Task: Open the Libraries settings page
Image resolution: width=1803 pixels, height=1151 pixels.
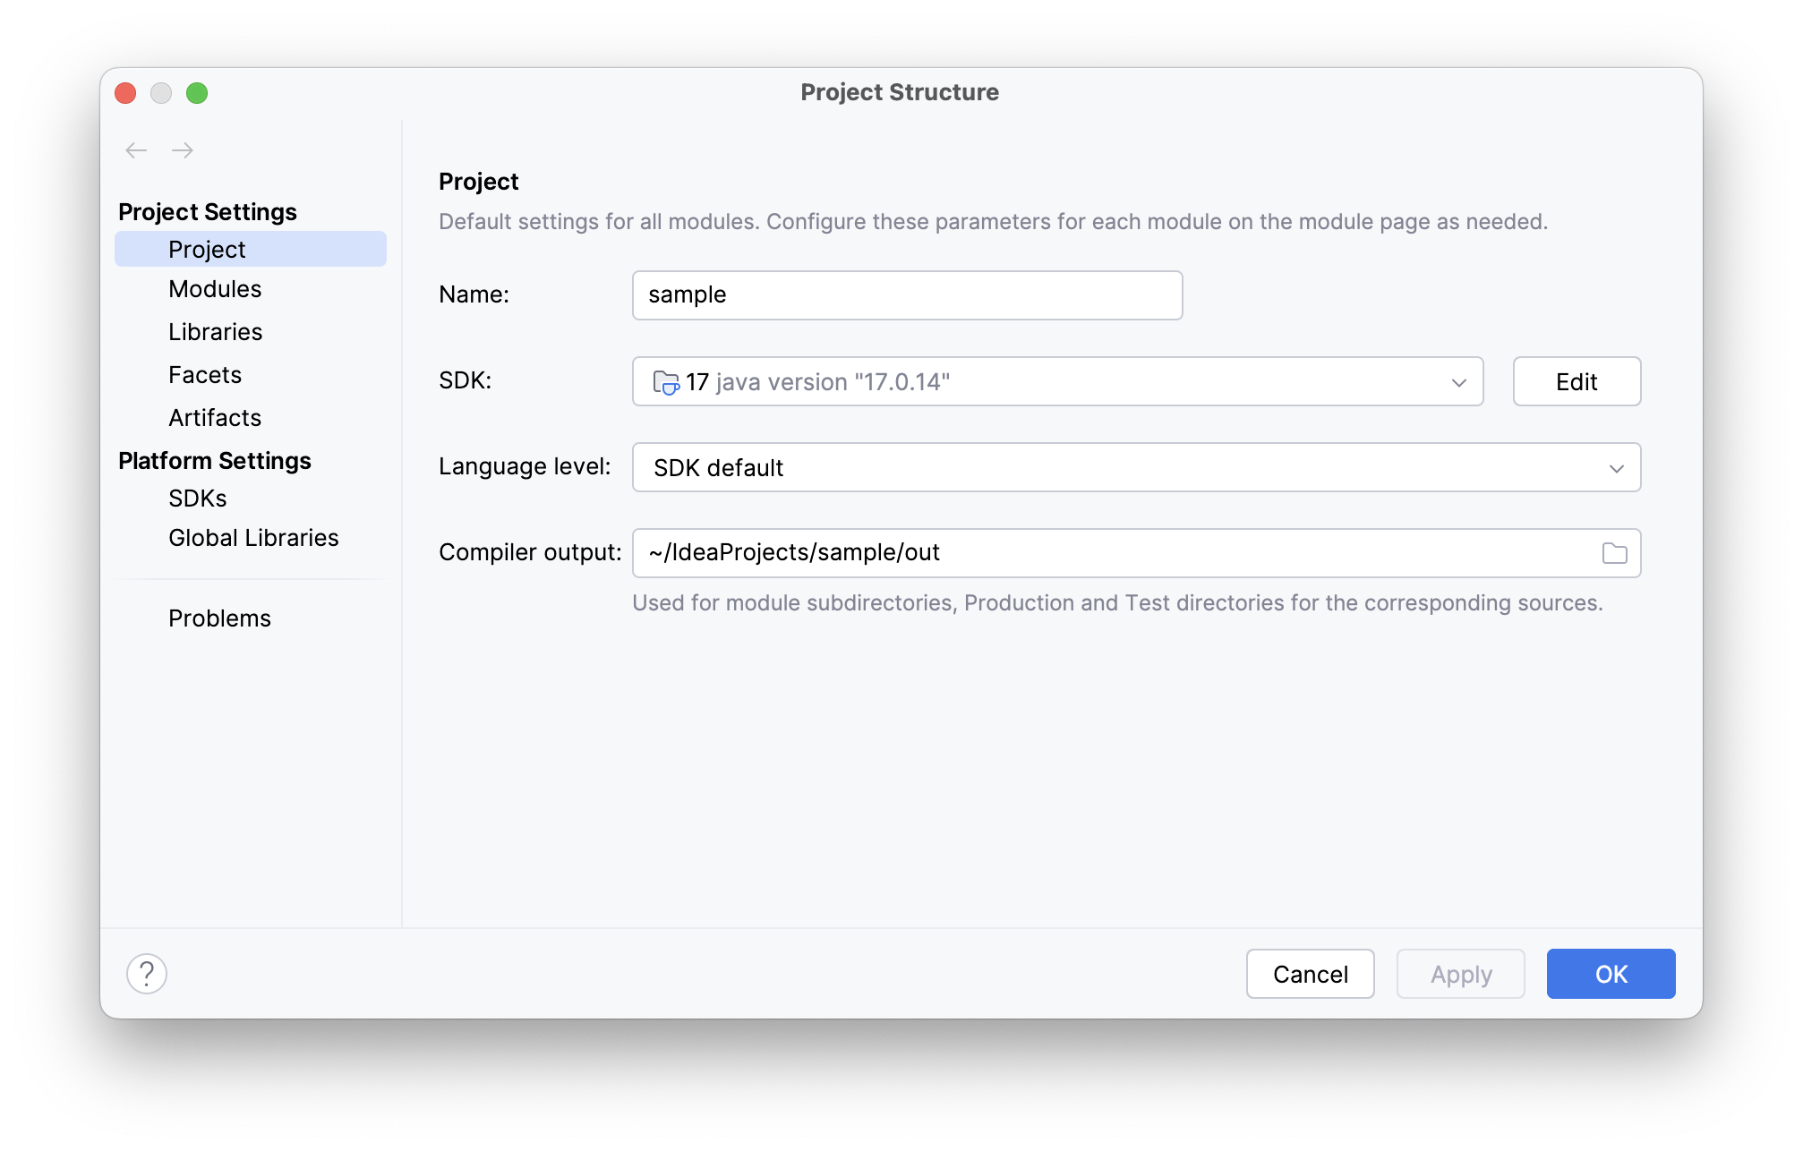Action: click(215, 332)
